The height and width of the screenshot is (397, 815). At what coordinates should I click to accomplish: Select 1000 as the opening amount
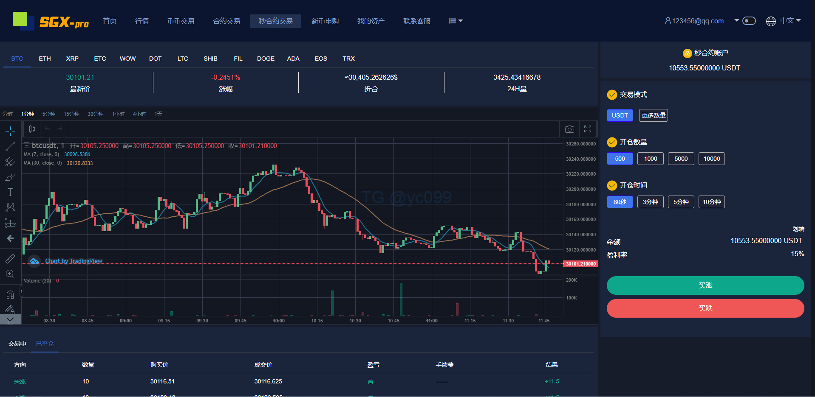[x=650, y=159]
